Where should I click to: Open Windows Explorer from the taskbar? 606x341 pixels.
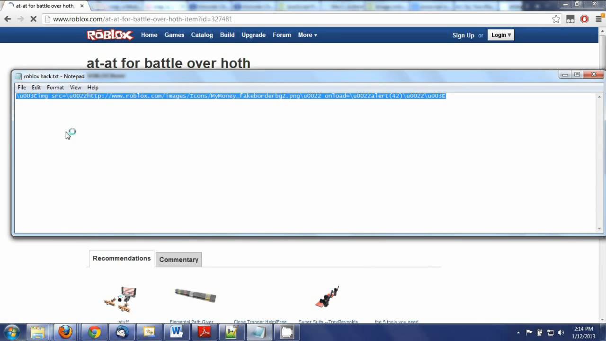tap(38, 332)
